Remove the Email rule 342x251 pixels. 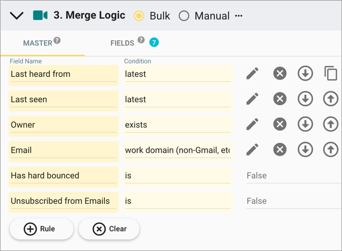pyautogui.click(x=280, y=149)
